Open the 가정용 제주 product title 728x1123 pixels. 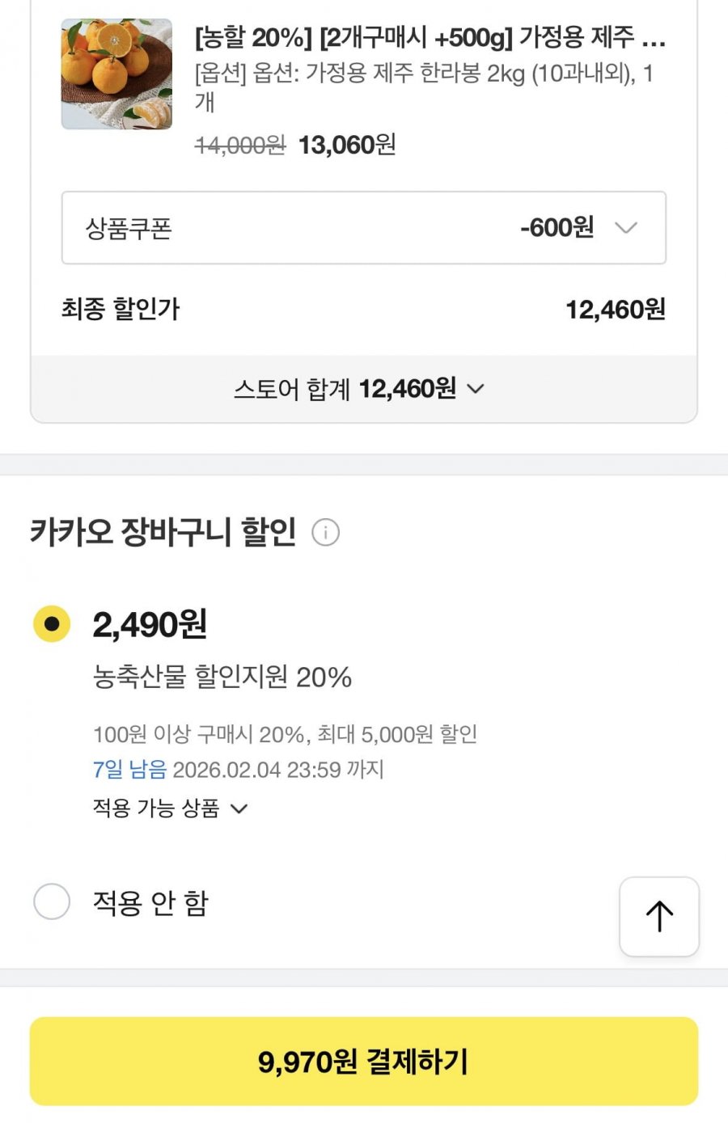430,37
